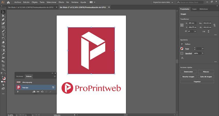Screen dimensions: 219x116
Task: Expand the Opacidad slider arrow
Action: pos(203,53)
